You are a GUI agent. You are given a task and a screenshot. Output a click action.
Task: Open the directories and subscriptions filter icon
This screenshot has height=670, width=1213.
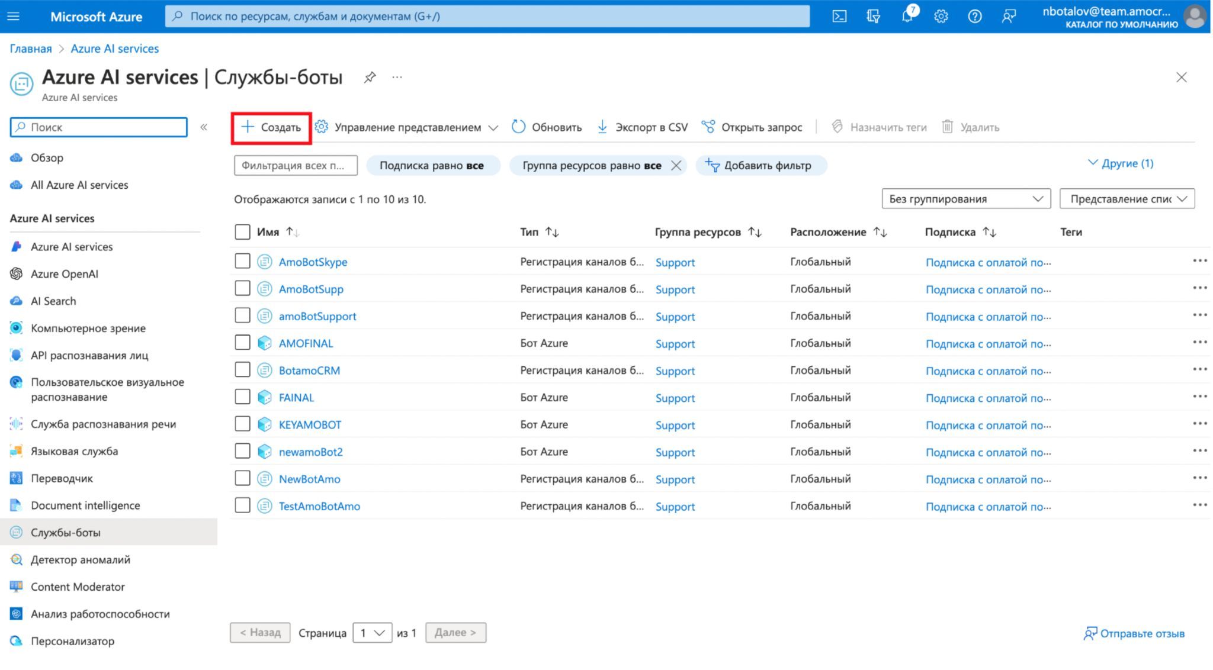[873, 16]
